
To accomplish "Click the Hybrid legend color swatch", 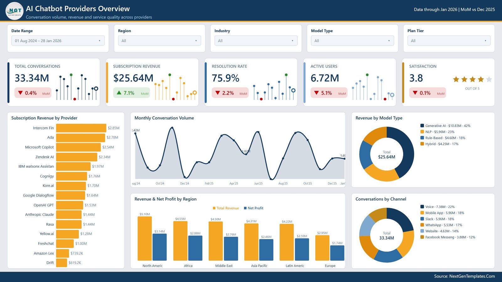I will pos(422,144).
